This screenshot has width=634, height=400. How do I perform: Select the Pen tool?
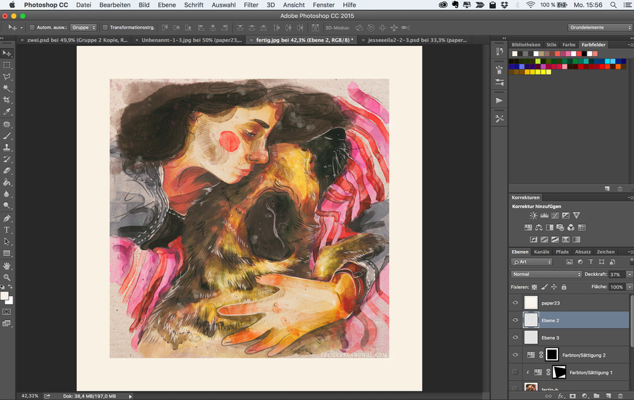tap(7, 219)
